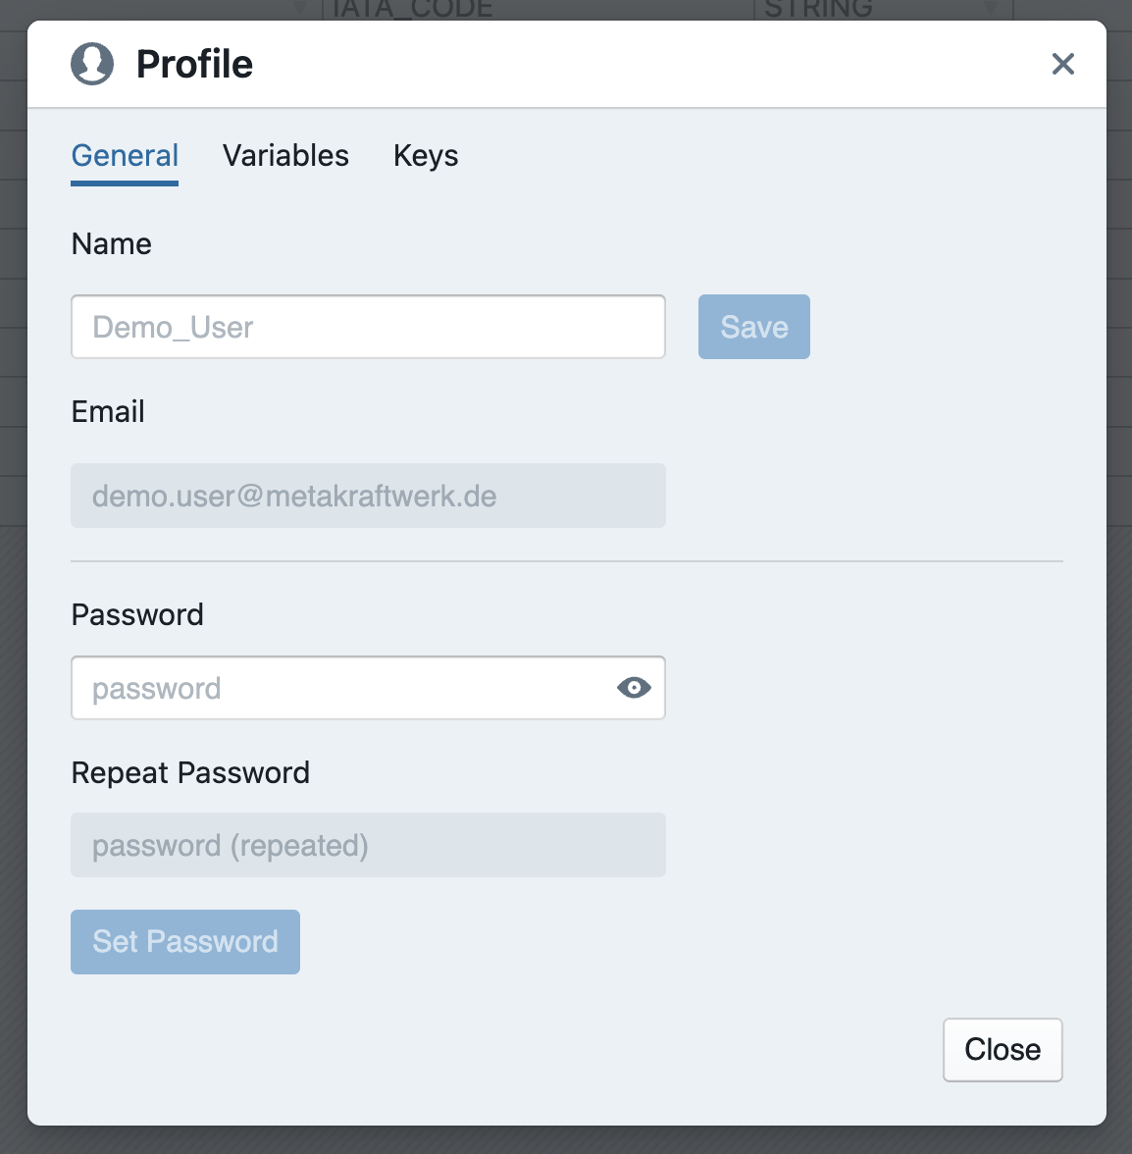This screenshot has width=1132, height=1154.
Task: Click dropdown arrow left of IATA_CODE
Action: [x=300, y=9]
